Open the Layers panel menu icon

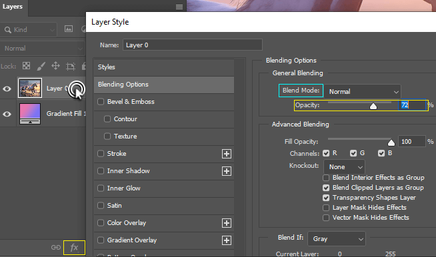click(179, 7)
